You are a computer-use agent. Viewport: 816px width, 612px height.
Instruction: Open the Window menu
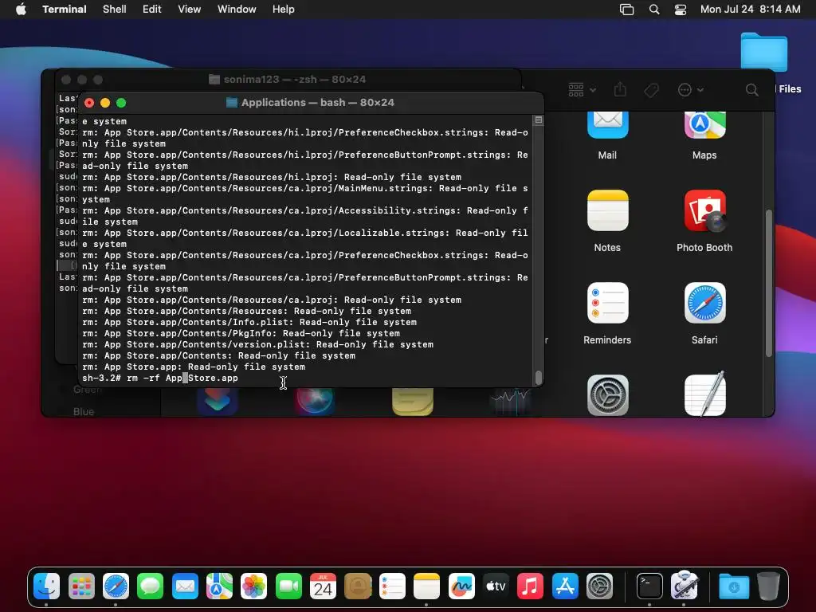(x=236, y=9)
